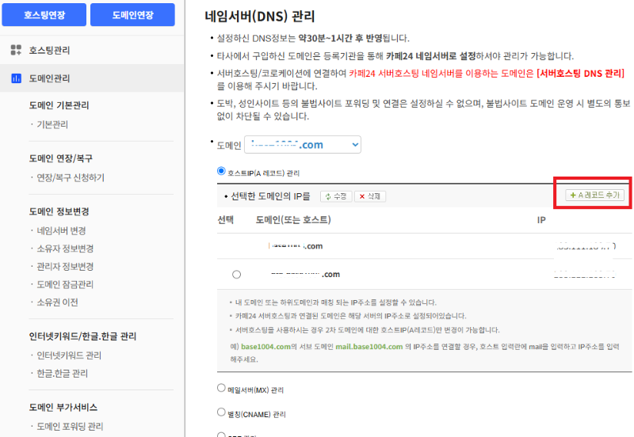Select the second domain row radio button
The height and width of the screenshot is (437, 634).
(x=236, y=275)
